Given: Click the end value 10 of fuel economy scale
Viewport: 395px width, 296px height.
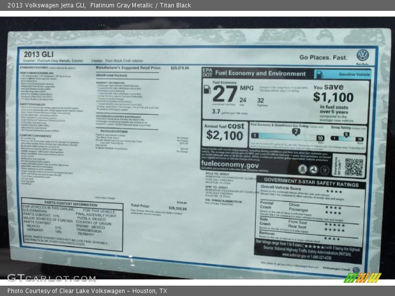Looking at the screenshot, I should click(x=320, y=138).
